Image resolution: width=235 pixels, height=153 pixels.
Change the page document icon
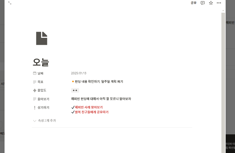coord(42,38)
